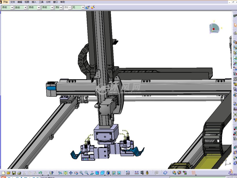The width and height of the screenshot is (237, 178).
Task: Open the 工具 (Tools) menu
Action: [41, 2]
